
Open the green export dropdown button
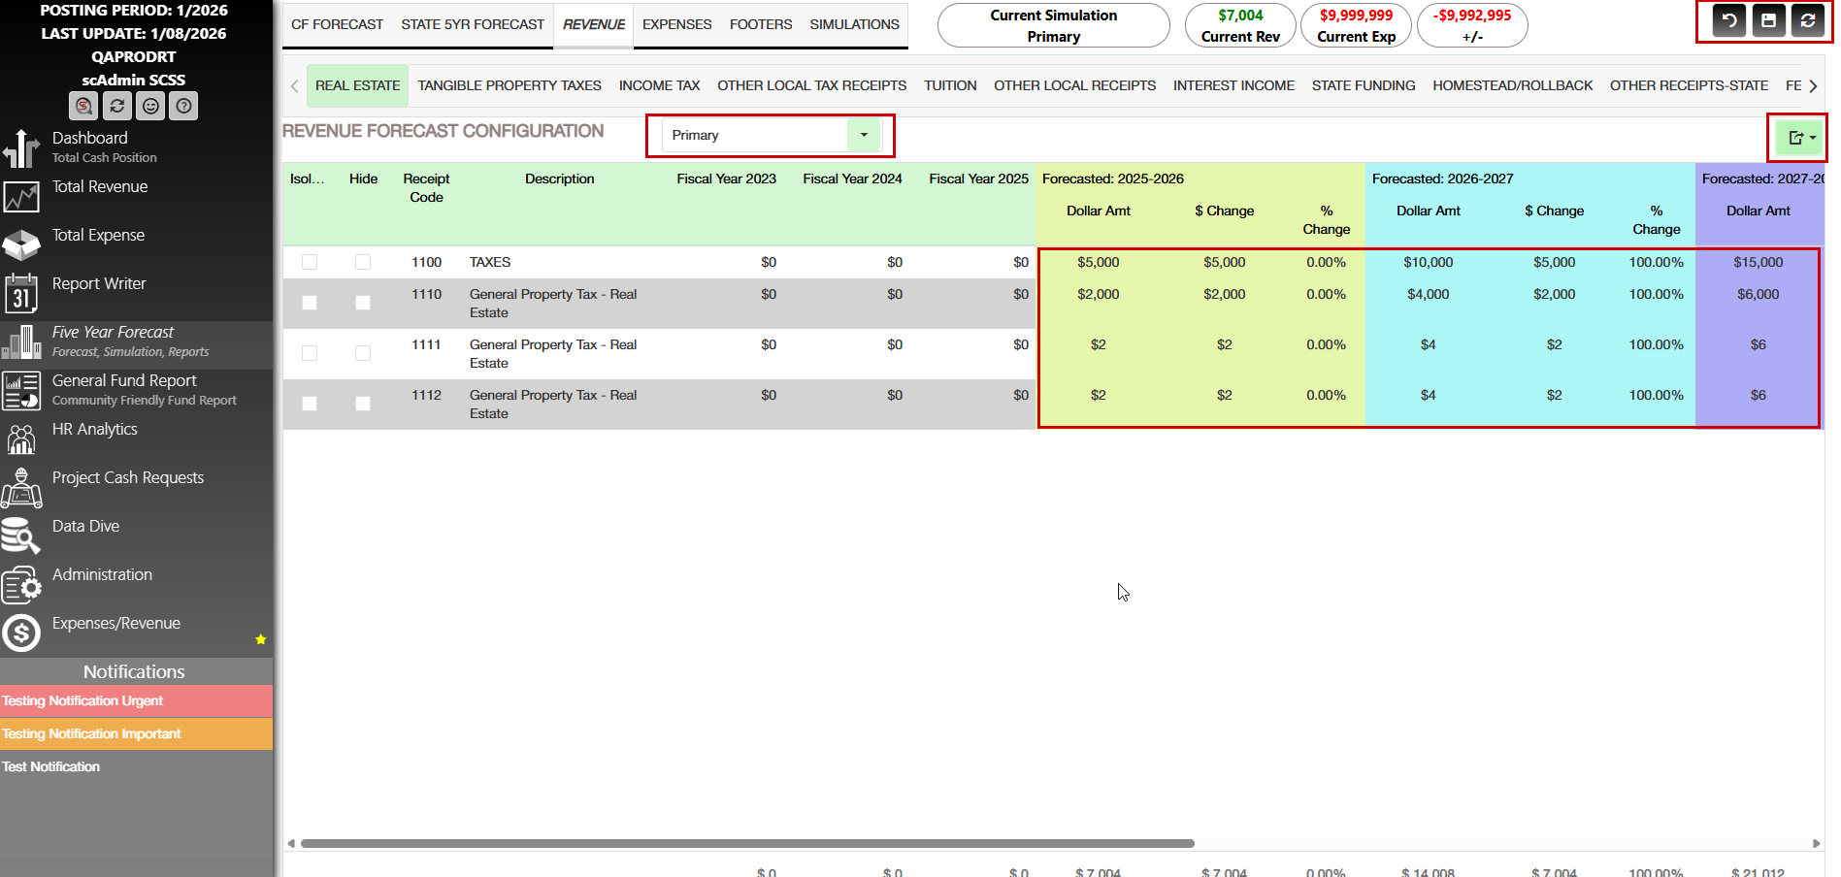coord(1800,138)
